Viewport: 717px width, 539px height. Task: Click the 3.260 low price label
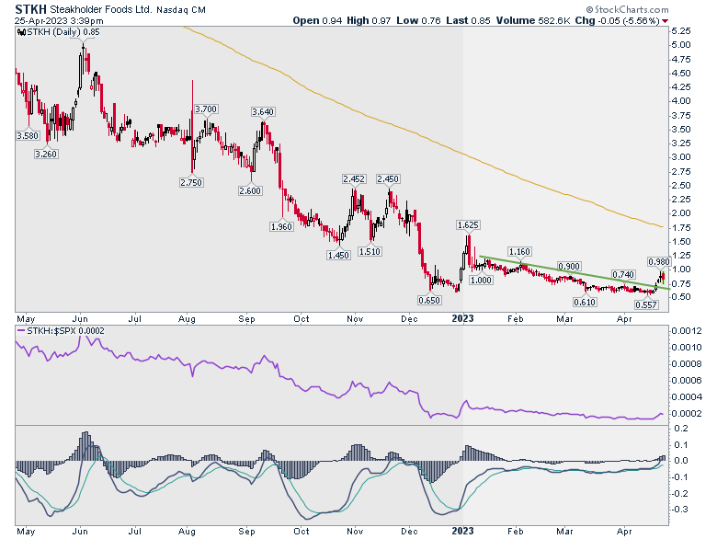46,155
